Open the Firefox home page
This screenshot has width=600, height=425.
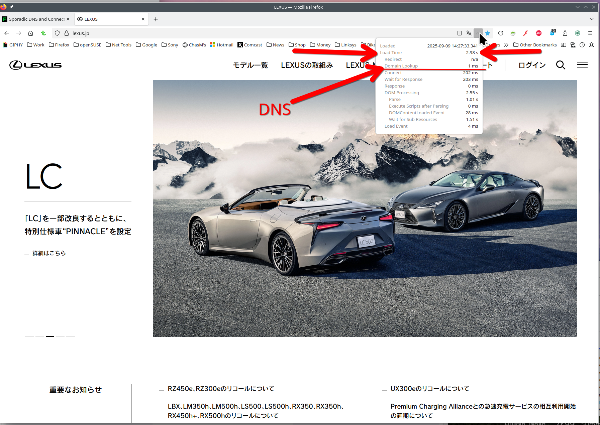30,33
